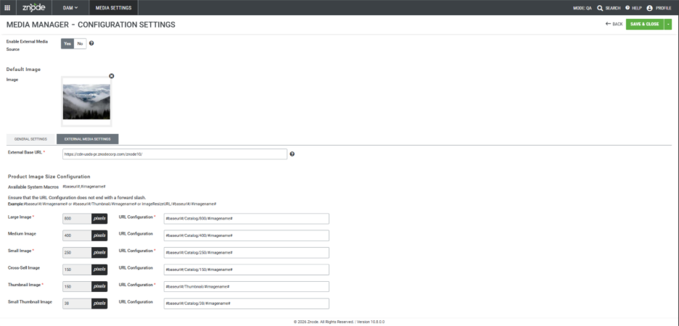Click help icon beside External Base URL field
The image size is (679, 326).
tap(292, 154)
